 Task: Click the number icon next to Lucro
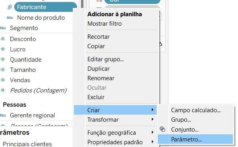coord(3,49)
